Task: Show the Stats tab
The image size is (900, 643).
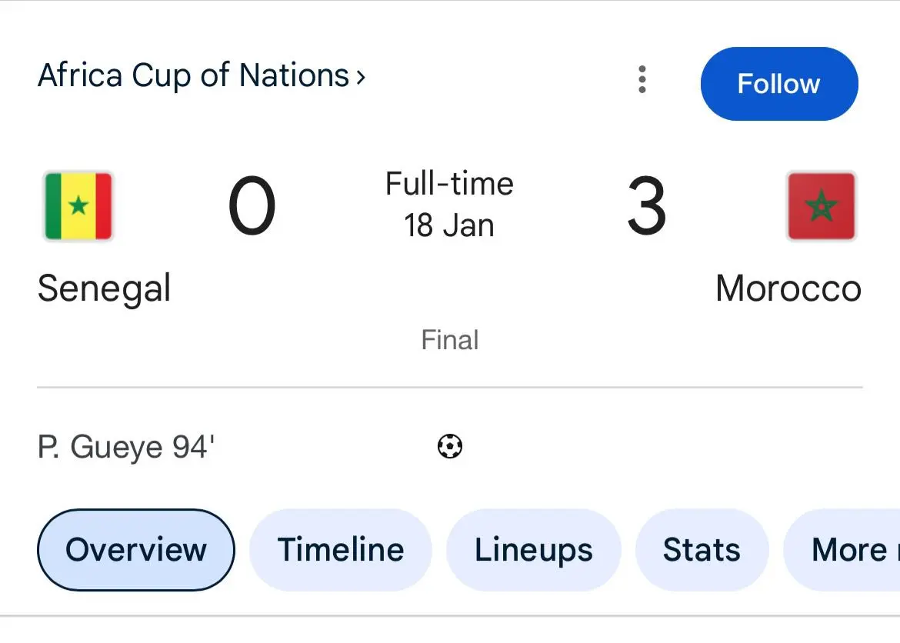Action: click(x=702, y=550)
